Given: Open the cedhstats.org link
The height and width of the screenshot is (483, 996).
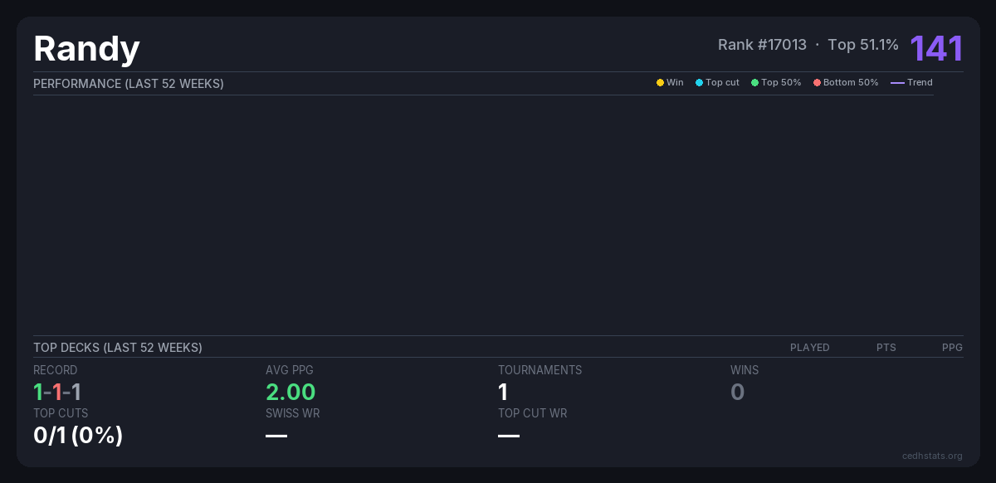Looking at the screenshot, I should [x=932, y=456].
